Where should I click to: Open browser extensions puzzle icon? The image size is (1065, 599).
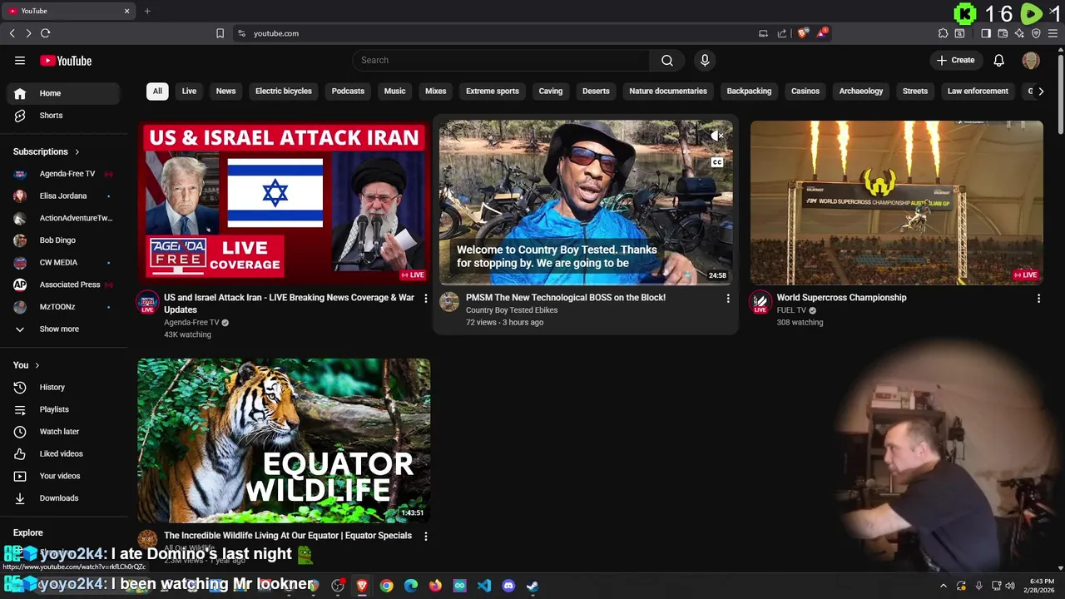(x=943, y=33)
